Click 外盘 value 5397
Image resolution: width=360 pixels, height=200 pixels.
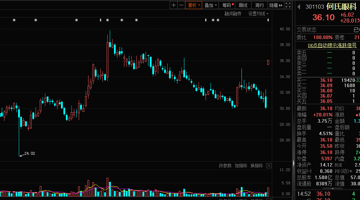click(x=327, y=159)
